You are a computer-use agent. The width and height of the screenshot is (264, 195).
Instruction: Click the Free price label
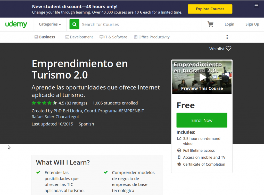(186, 105)
